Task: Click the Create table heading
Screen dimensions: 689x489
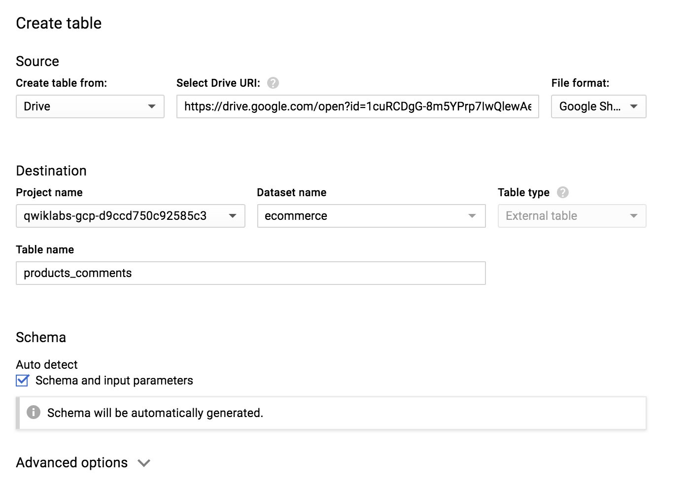Action: pos(59,23)
